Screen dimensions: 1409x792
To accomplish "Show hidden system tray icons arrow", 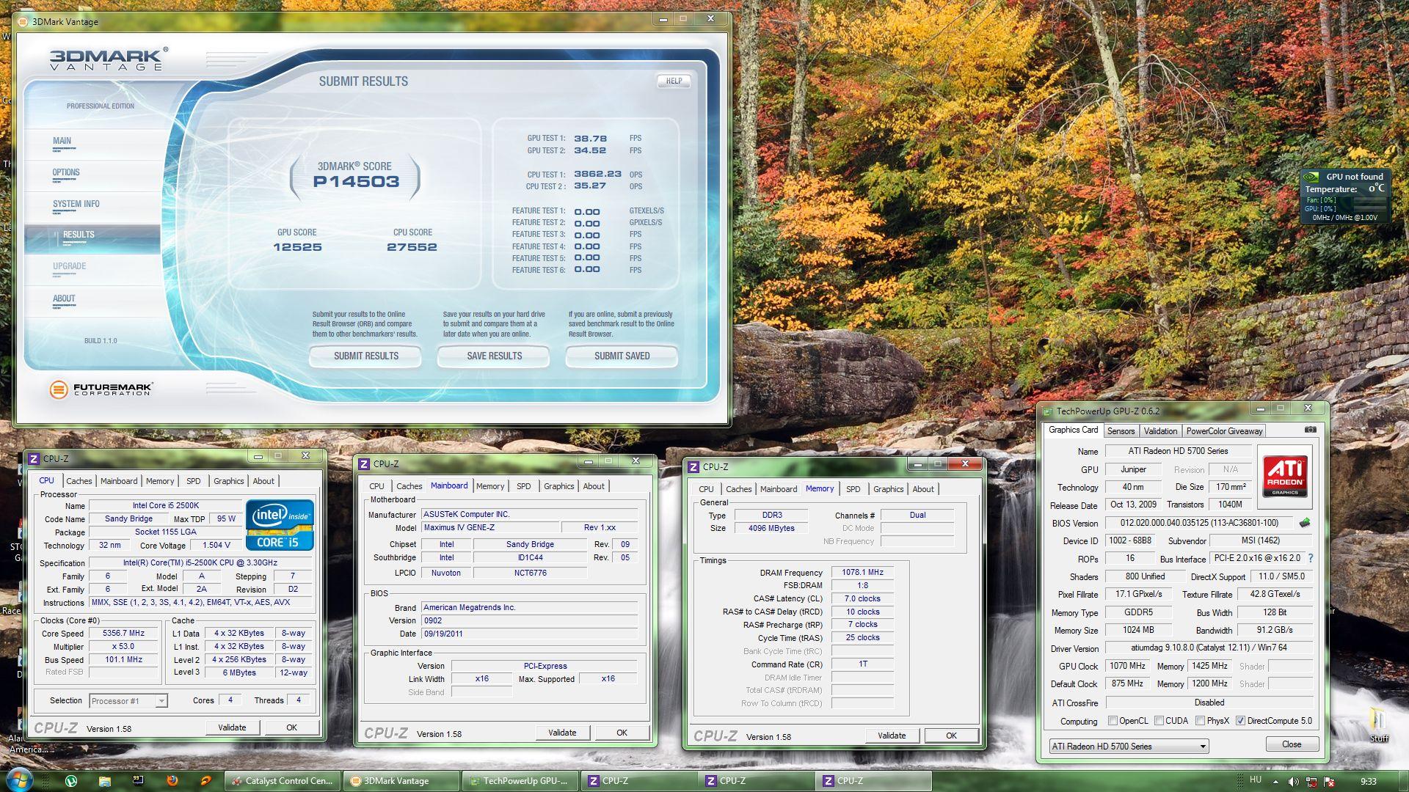I will [1275, 782].
